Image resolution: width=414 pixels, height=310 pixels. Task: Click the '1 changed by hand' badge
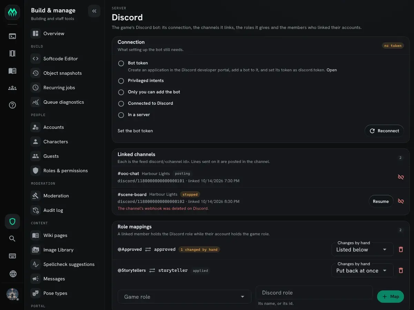coord(199,249)
